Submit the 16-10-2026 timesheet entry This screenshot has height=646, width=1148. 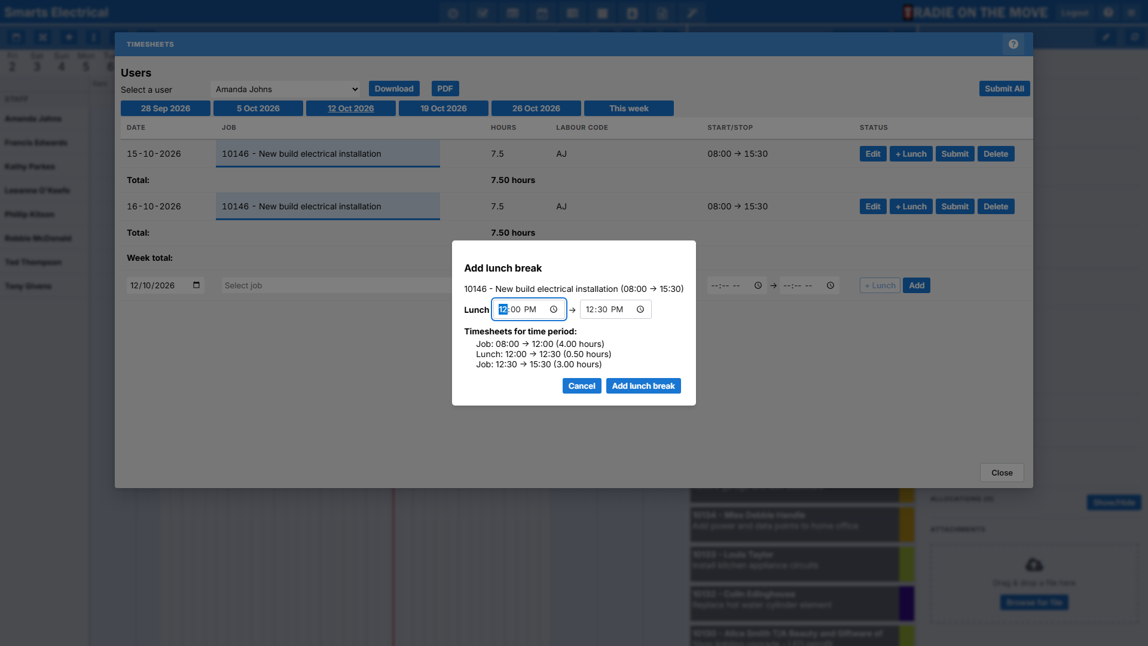click(x=955, y=206)
